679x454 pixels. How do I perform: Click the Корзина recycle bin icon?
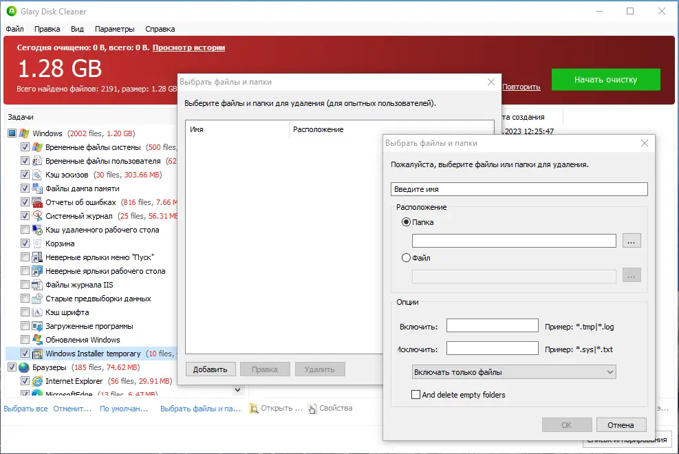37,244
